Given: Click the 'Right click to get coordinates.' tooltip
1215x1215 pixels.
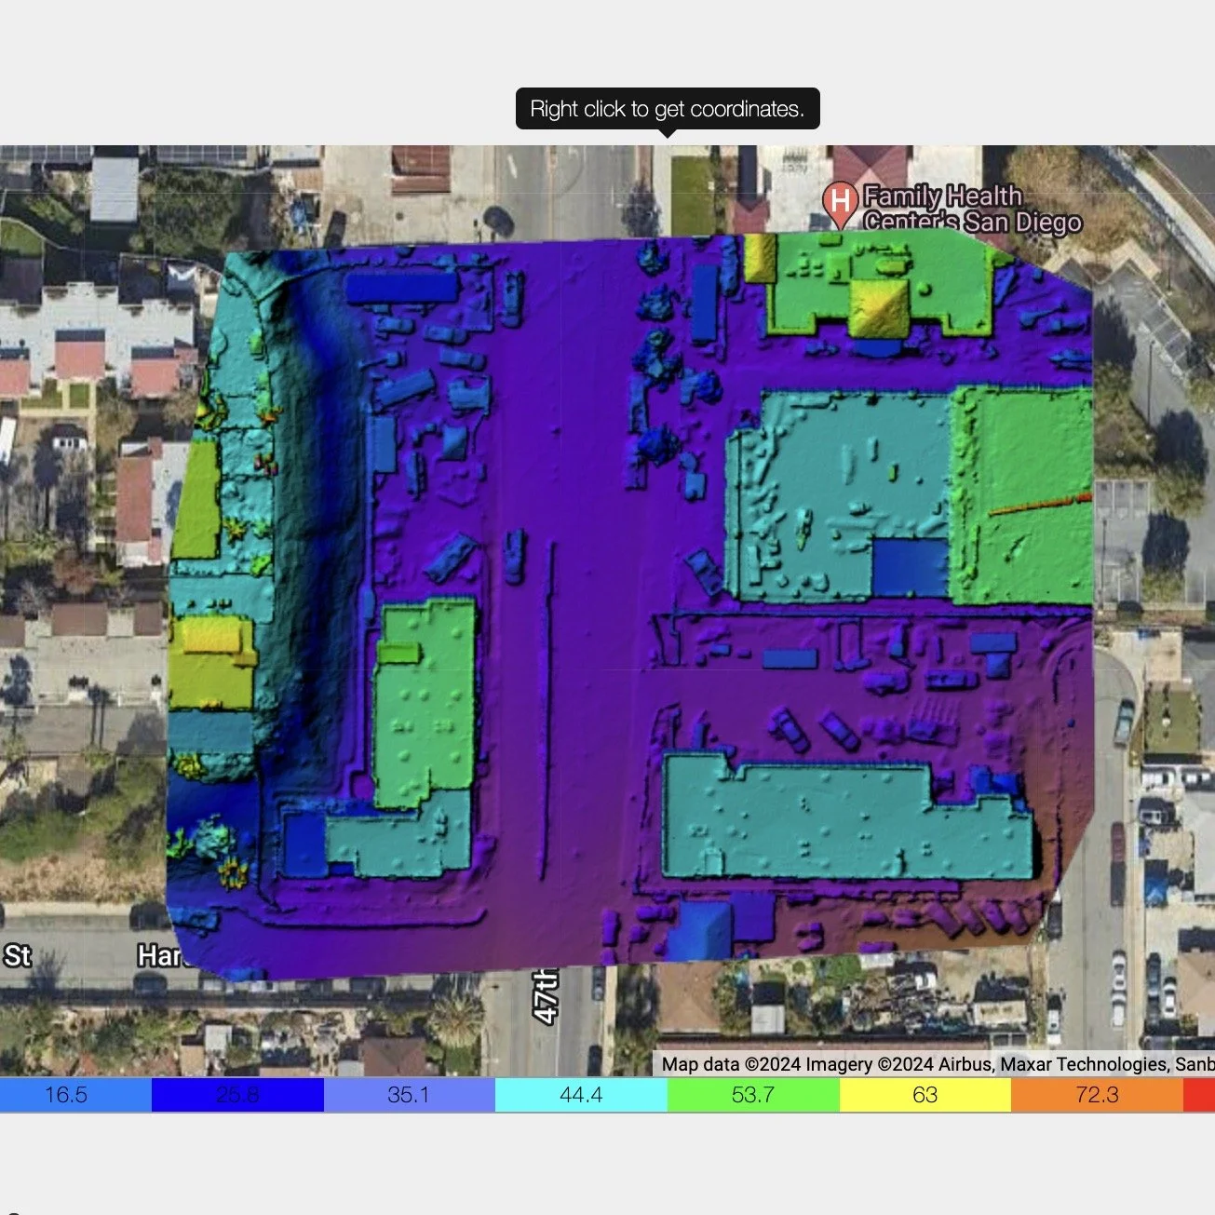Looking at the screenshot, I should click(x=668, y=109).
